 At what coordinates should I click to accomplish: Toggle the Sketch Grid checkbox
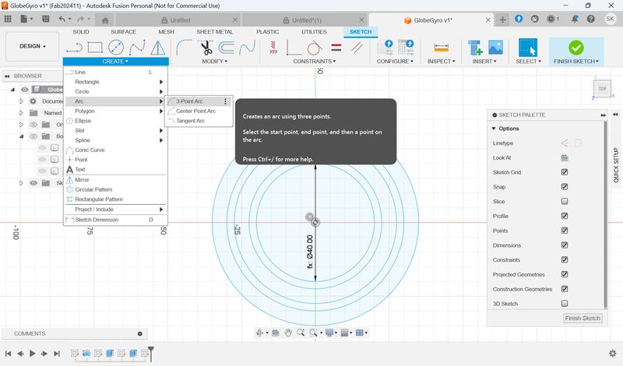coord(564,172)
